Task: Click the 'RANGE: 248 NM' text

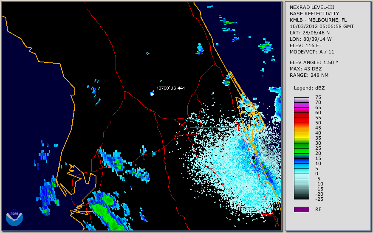Action: [309, 76]
